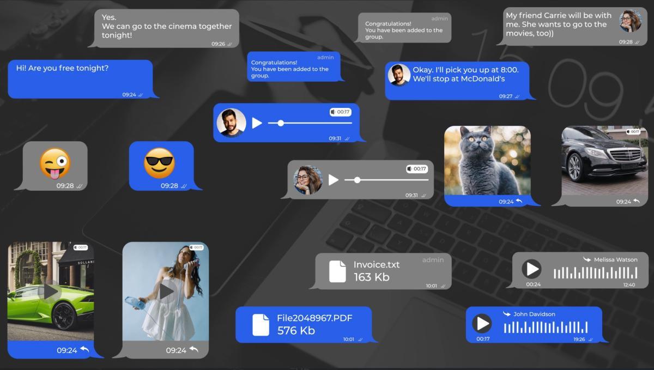Image resolution: width=654 pixels, height=370 pixels.
Task: Play John Davidson's forwarded audio message
Action: 482,324
